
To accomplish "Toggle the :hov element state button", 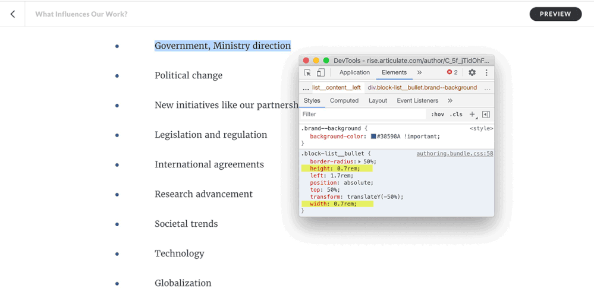I will (x=438, y=114).
